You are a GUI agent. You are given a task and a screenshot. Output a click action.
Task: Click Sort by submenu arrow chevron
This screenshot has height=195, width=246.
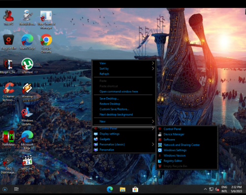tap(153, 69)
